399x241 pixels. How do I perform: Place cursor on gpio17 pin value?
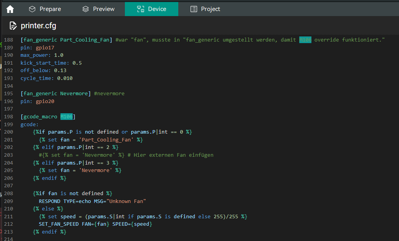[x=44, y=48]
